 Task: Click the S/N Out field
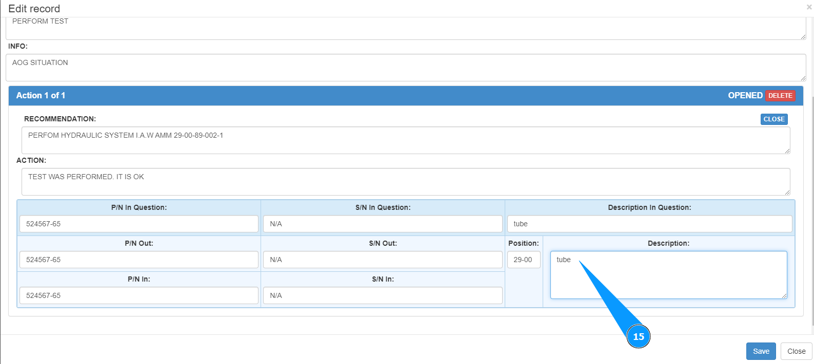coord(383,260)
